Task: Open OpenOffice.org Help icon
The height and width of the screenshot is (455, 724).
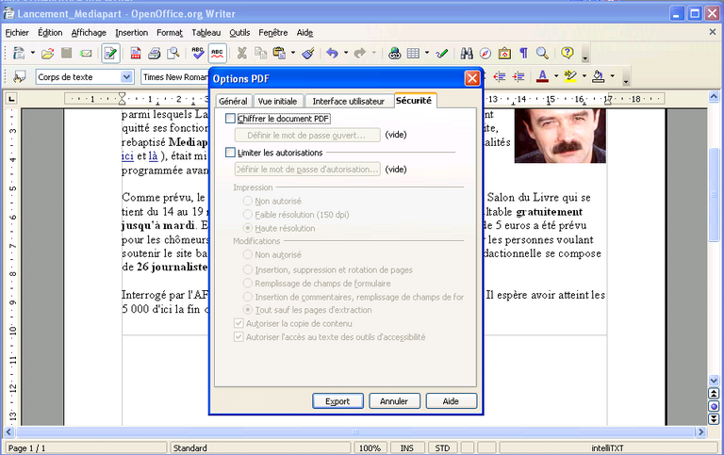Action: click(568, 53)
